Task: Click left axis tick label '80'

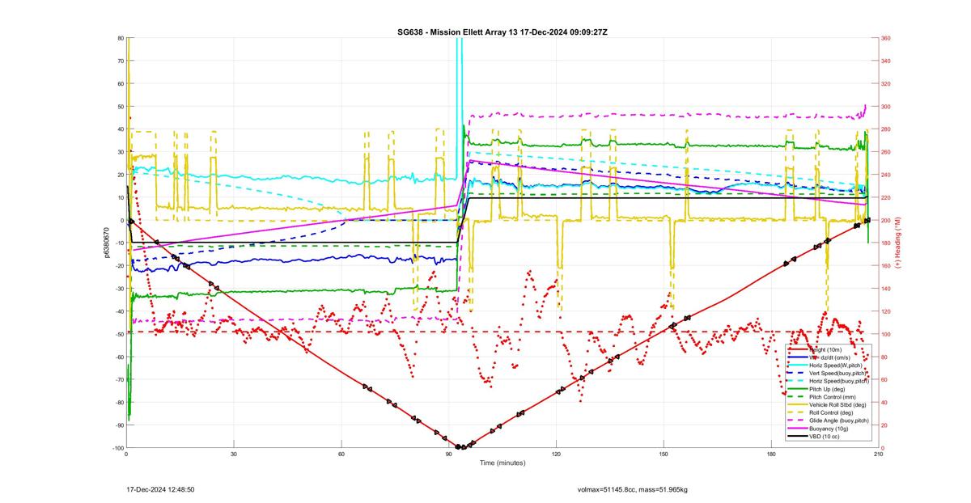Action: 121,38
